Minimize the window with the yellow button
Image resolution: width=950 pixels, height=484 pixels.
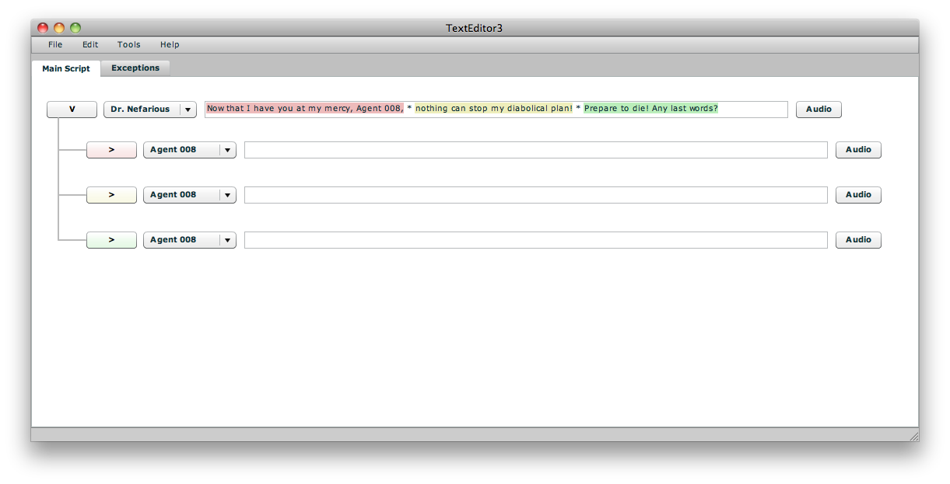(x=59, y=28)
